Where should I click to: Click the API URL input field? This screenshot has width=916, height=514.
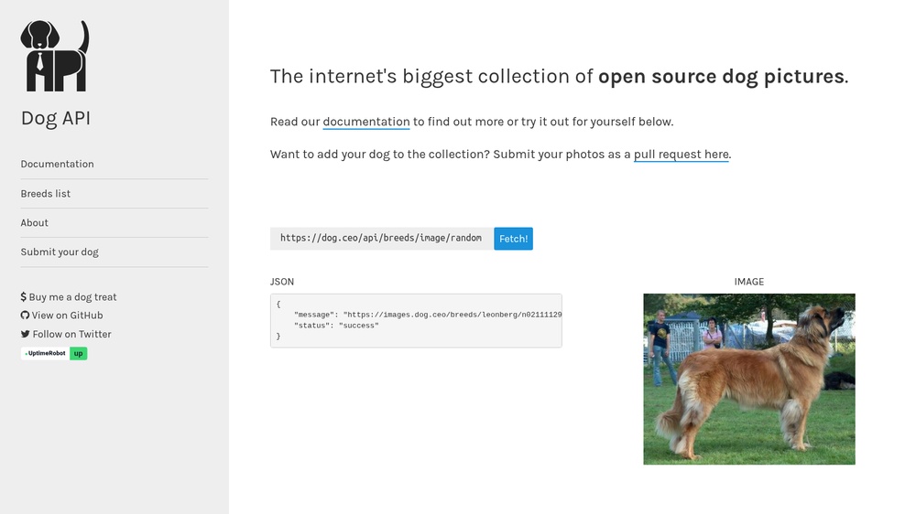pyautogui.click(x=381, y=239)
